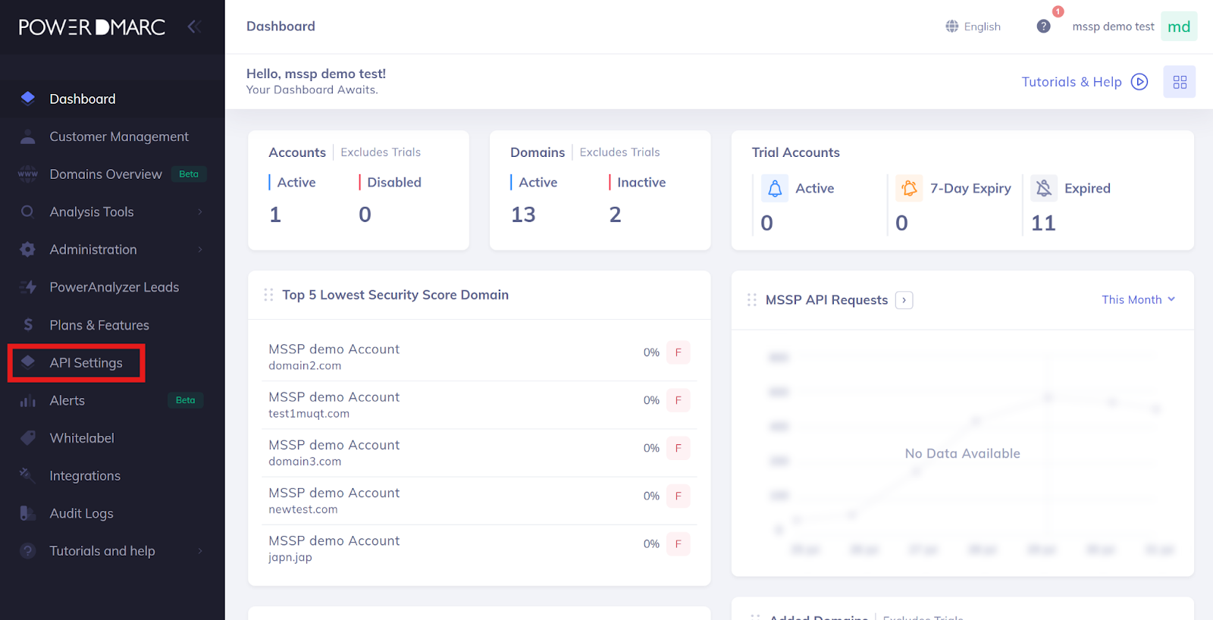This screenshot has height=620, width=1213.
Task: Expand the Administration submenu chevron
Action: pos(200,249)
